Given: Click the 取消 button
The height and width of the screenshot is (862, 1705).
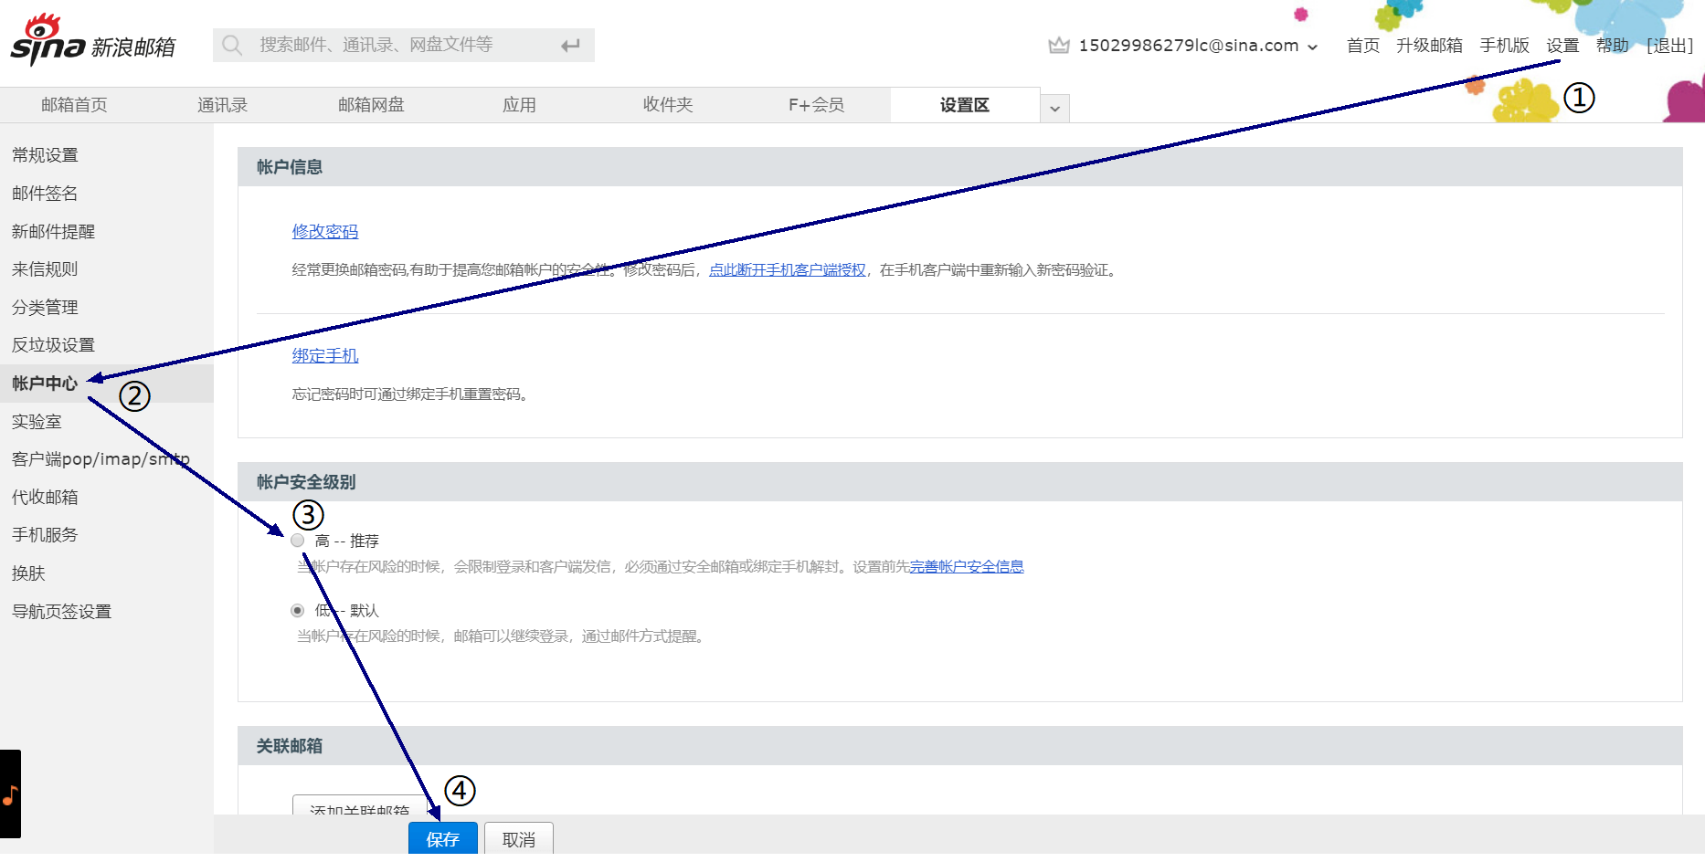Looking at the screenshot, I should pyautogui.click(x=518, y=839).
